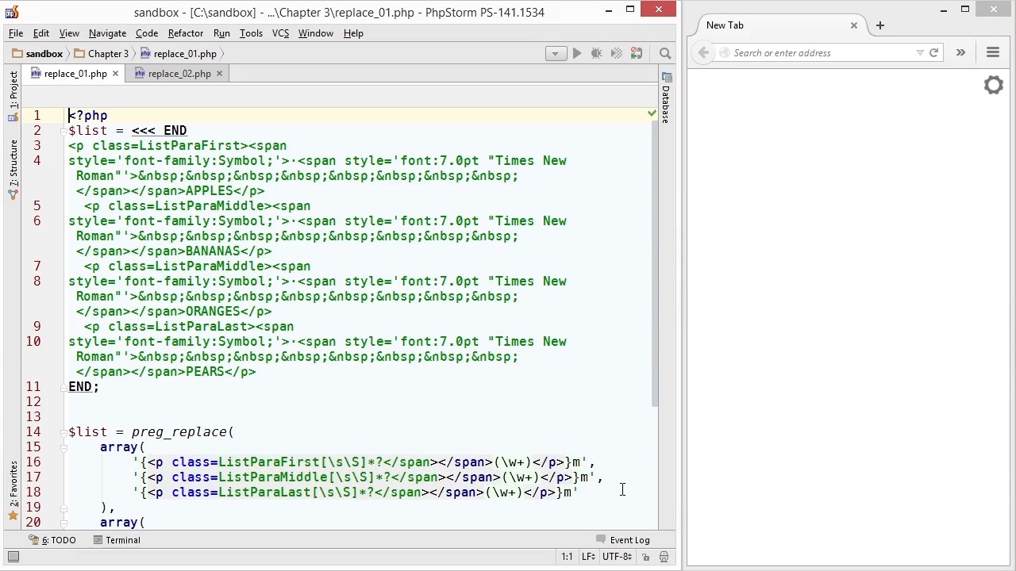Click editor vertical scrollbar thumb
This screenshot has width=1016, height=571.
tap(655, 266)
